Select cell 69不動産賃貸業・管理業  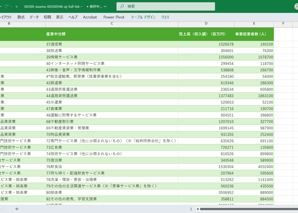(x=112, y=128)
